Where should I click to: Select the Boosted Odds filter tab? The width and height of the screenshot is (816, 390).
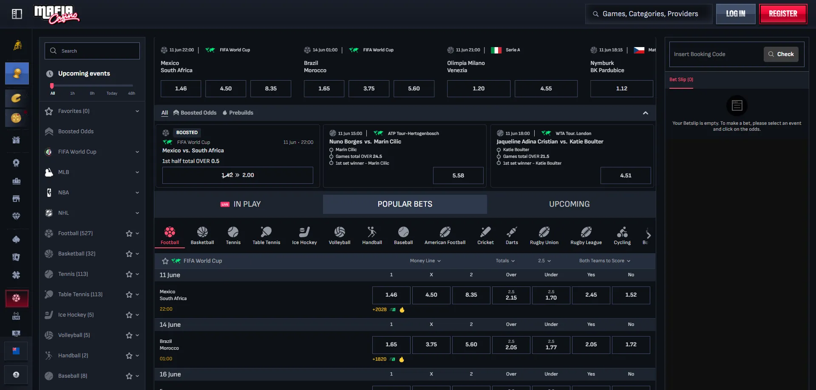click(x=195, y=113)
